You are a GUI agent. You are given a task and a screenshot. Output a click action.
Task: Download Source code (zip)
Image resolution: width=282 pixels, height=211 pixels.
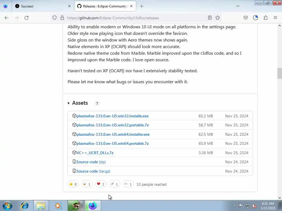pyautogui.click(x=91, y=162)
